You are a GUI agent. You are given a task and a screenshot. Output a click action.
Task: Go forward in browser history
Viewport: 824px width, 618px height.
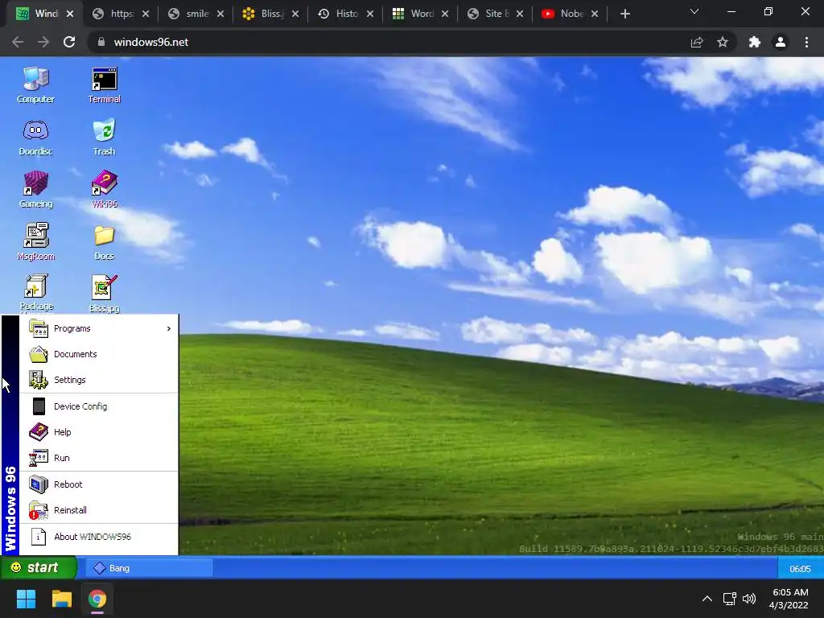(x=43, y=42)
